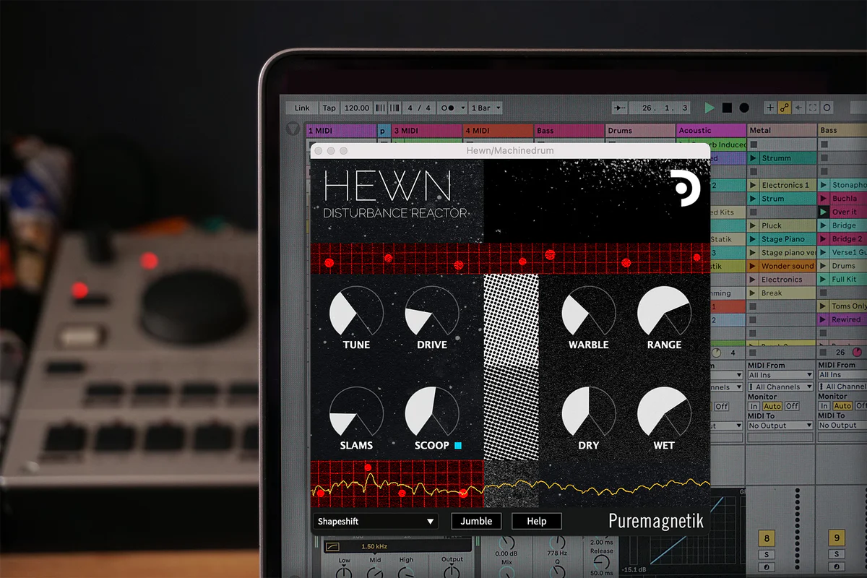
Task: Launch the Over it clip
Action: point(824,212)
